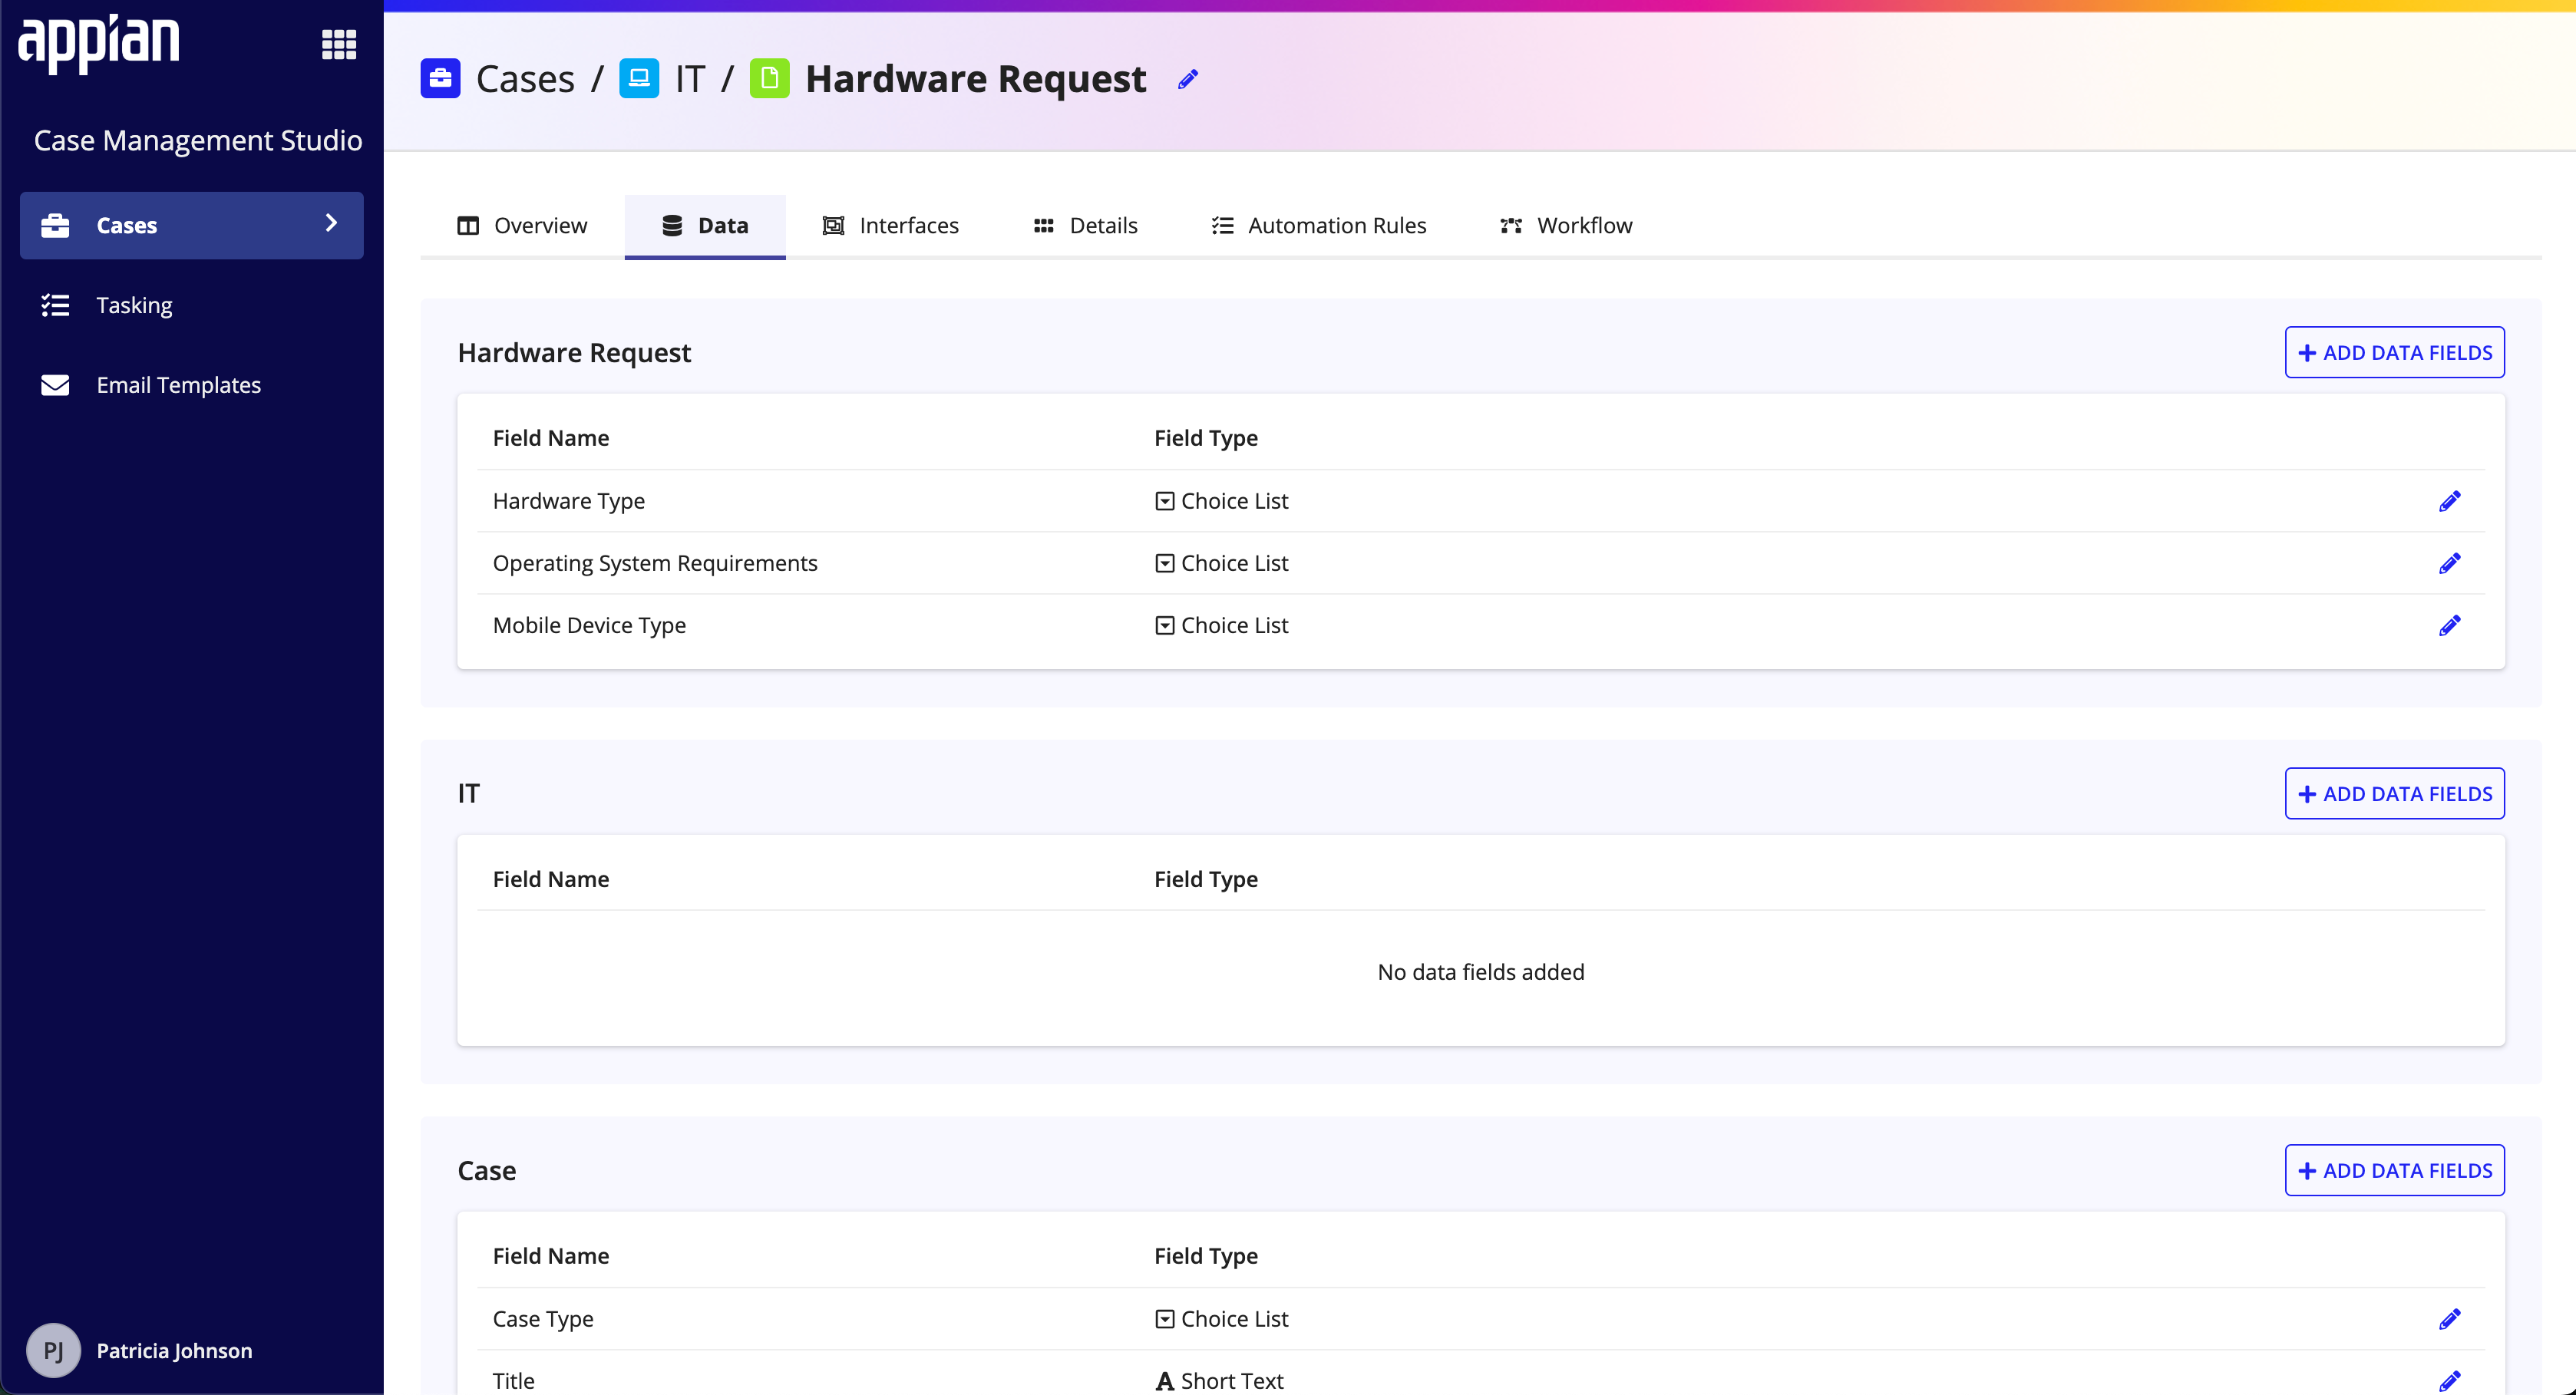This screenshot has width=2576, height=1395.
Task: Open the Interfaces tab
Action: pyautogui.click(x=890, y=225)
